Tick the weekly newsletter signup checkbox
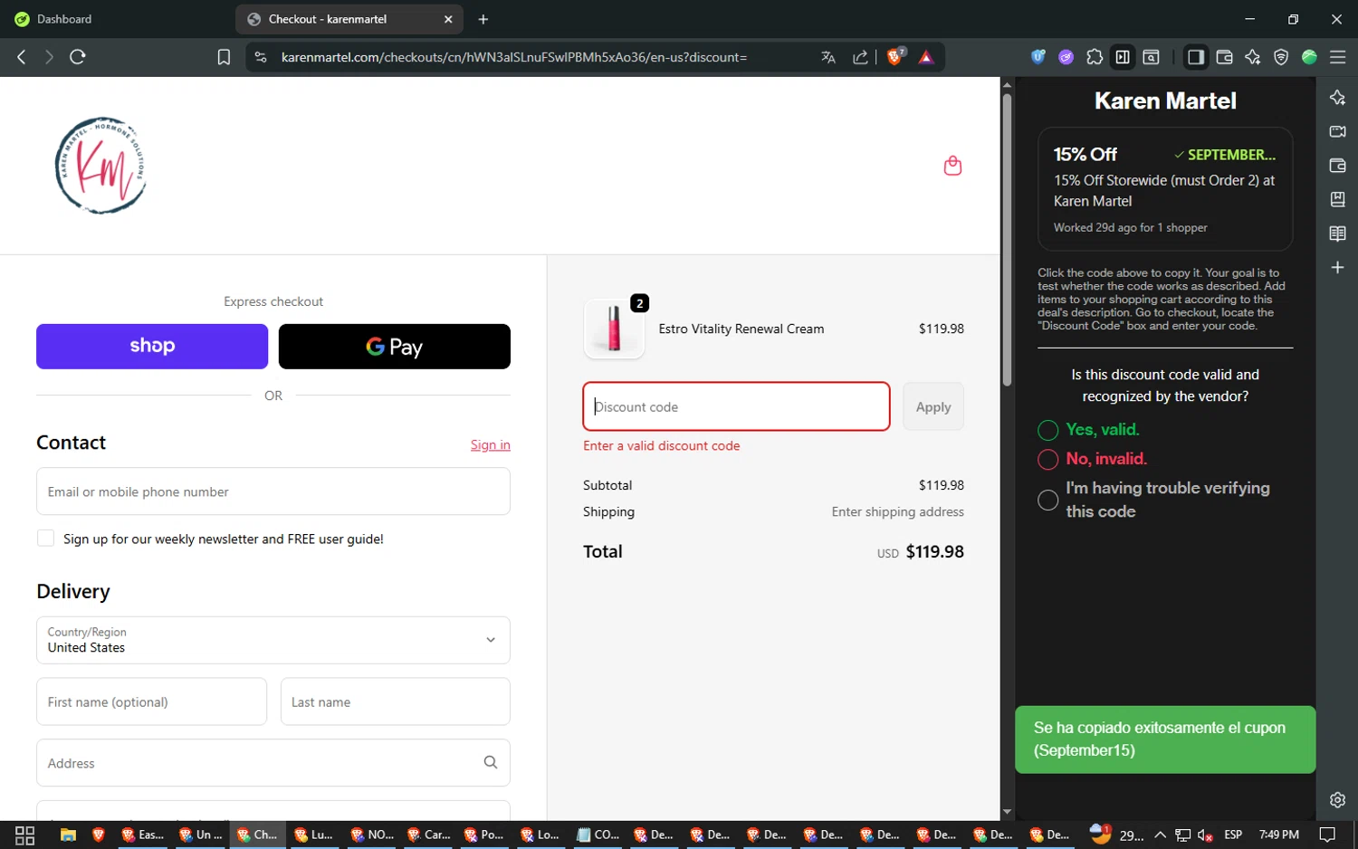The width and height of the screenshot is (1358, 849). (45, 538)
